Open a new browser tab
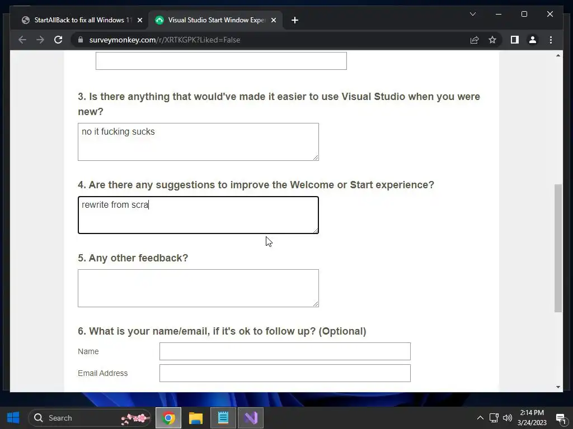The image size is (573, 429). point(295,20)
